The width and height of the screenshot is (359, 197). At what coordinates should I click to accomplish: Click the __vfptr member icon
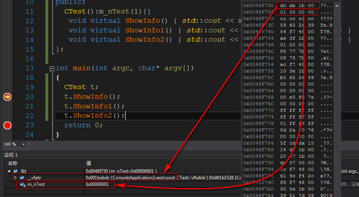pyautogui.click(x=22, y=177)
